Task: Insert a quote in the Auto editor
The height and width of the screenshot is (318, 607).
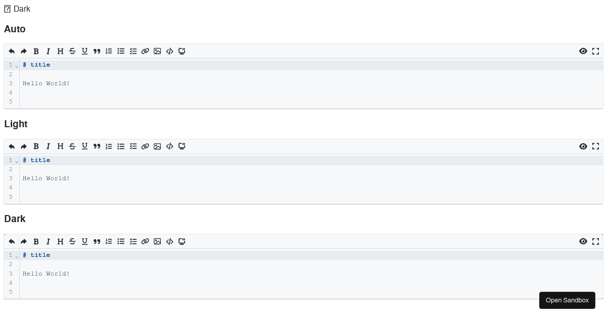Action: point(97,51)
